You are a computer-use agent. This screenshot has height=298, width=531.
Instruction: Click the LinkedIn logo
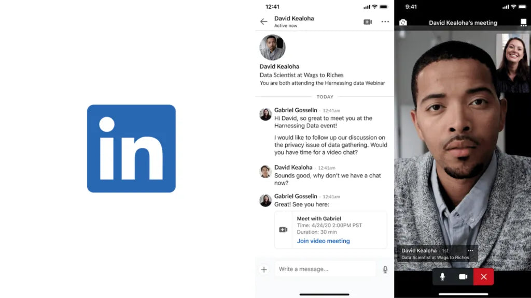click(131, 148)
